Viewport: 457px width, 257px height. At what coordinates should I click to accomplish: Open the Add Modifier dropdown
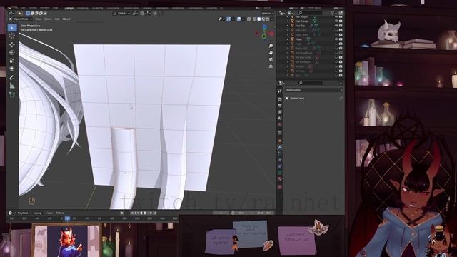coord(313,91)
